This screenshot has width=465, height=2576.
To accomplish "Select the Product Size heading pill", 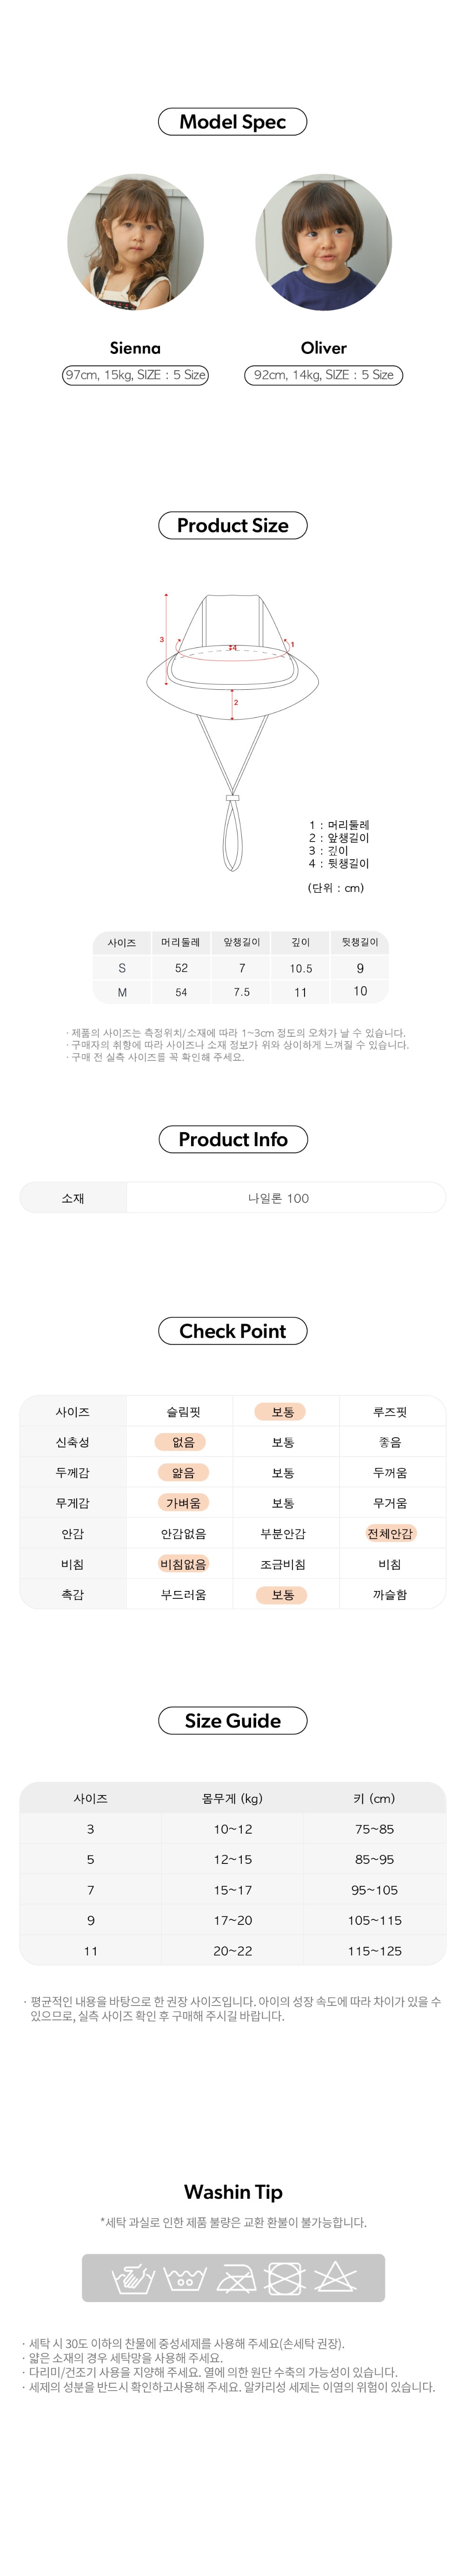I will pyautogui.click(x=232, y=525).
